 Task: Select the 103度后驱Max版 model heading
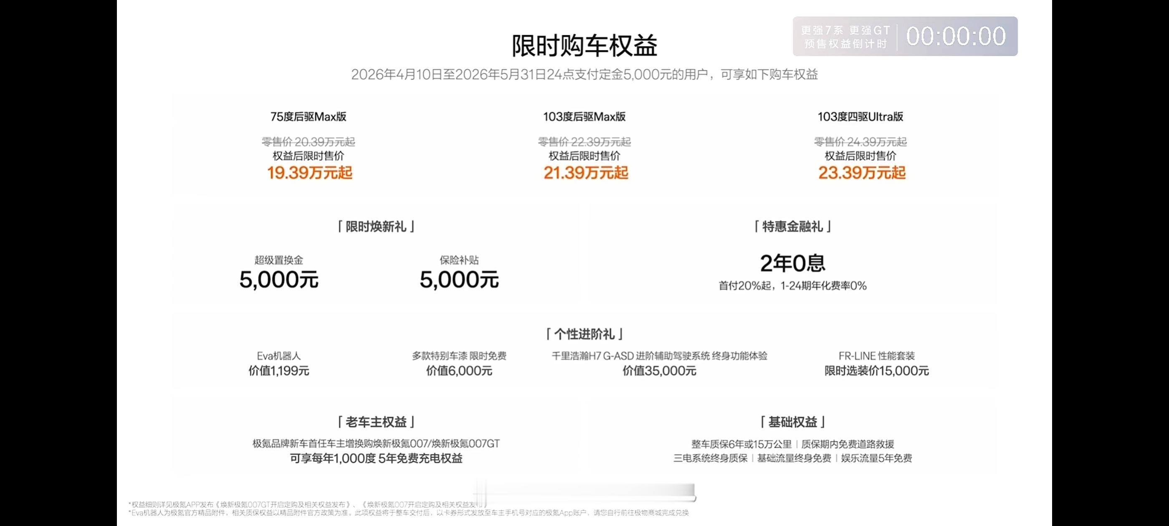584,117
